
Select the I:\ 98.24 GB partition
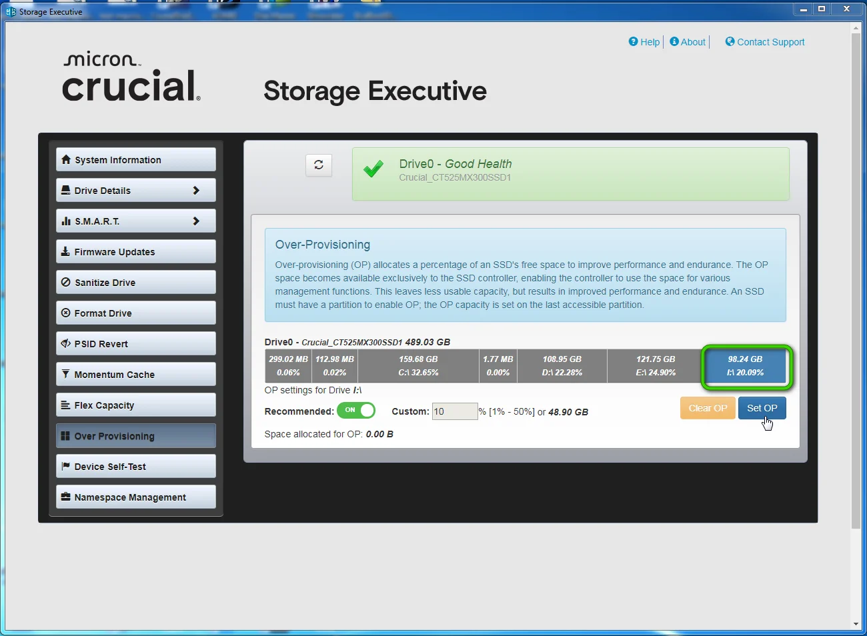tap(745, 366)
